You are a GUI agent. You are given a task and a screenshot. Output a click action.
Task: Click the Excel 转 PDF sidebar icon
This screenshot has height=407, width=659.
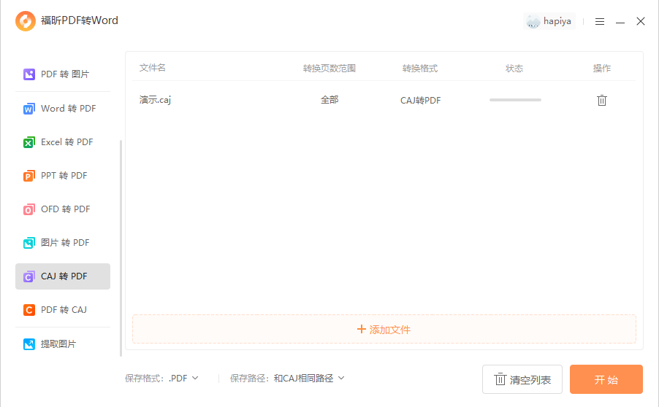point(29,142)
